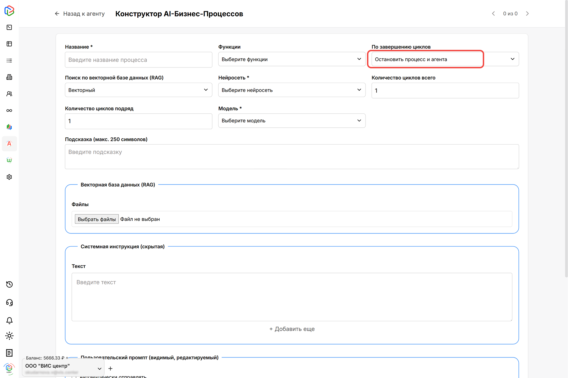Viewport: 568px width, 378px height.
Task: Click '+ Добавить еще' link
Action: click(292, 329)
